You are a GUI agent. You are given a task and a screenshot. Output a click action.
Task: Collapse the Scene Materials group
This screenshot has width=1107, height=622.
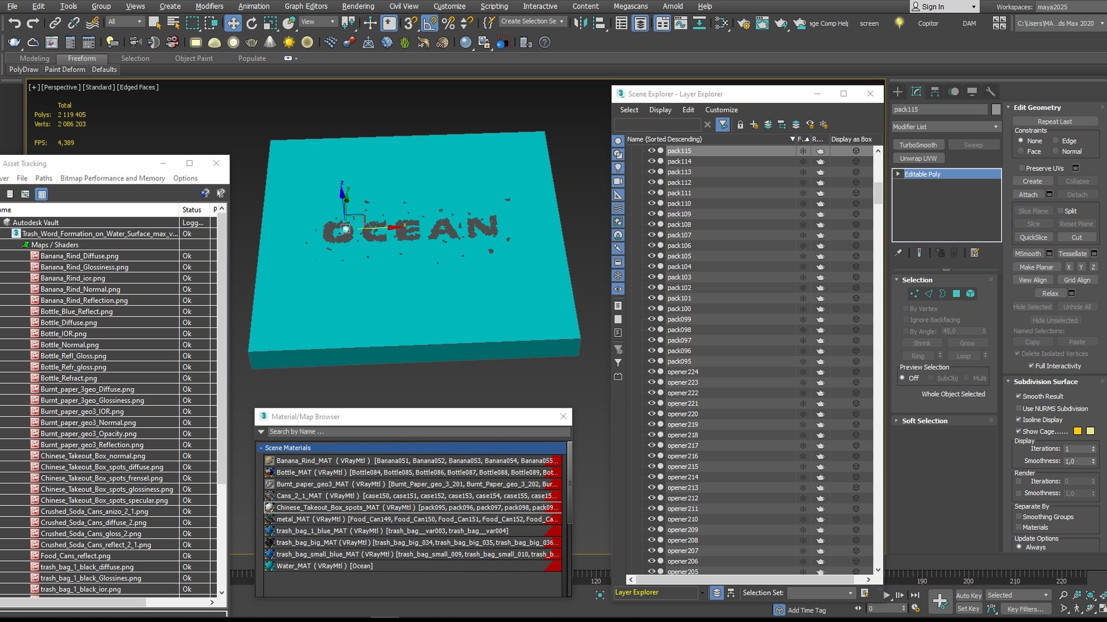tap(261, 447)
